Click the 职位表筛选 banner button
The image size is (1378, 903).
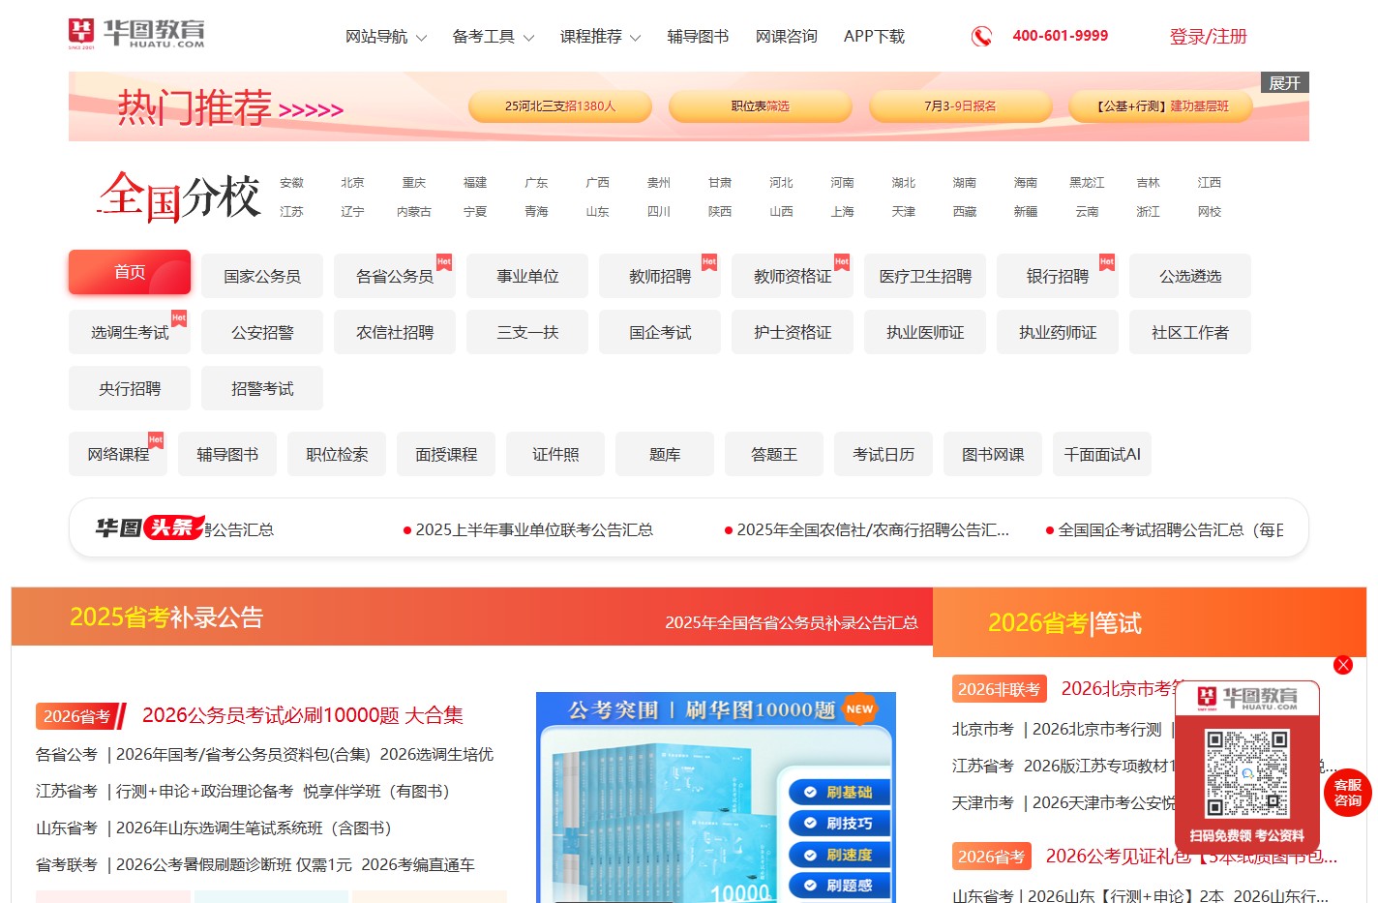[x=761, y=106]
